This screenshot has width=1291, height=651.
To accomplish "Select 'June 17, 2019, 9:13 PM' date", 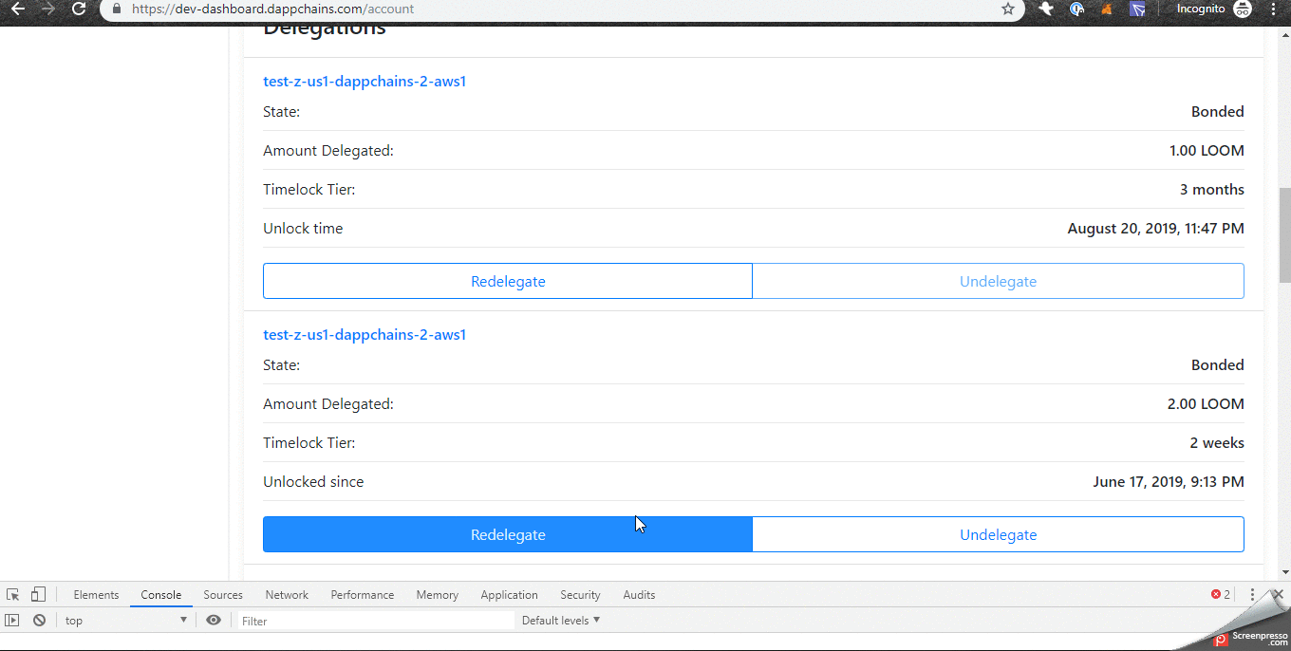I will (1169, 482).
